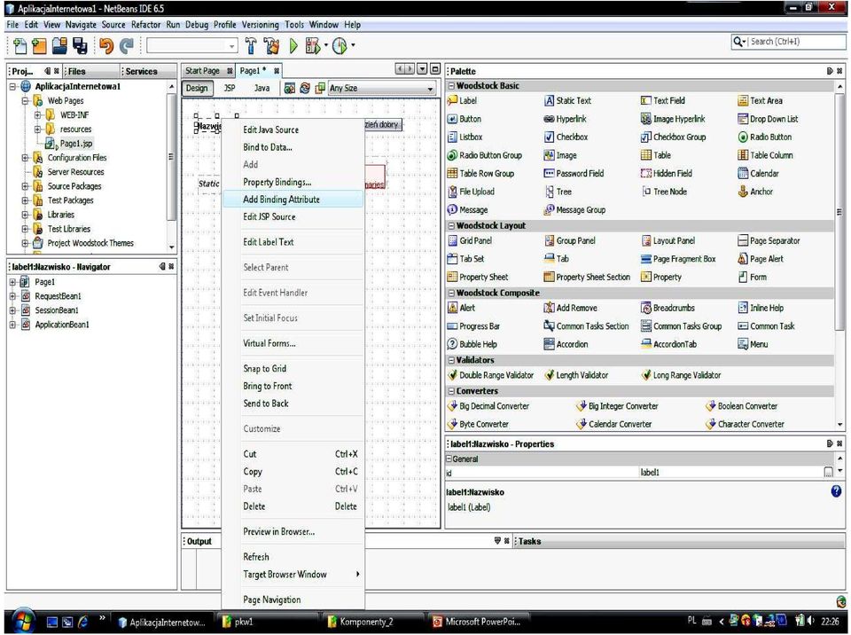This screenshot has height=635, width=851.
Task: Expand the Configuration Files node
Action: 25,158
